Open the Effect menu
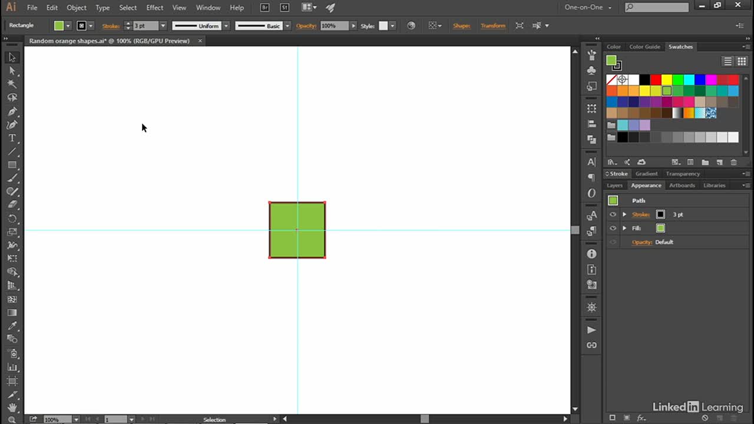 tap(155, 8)
